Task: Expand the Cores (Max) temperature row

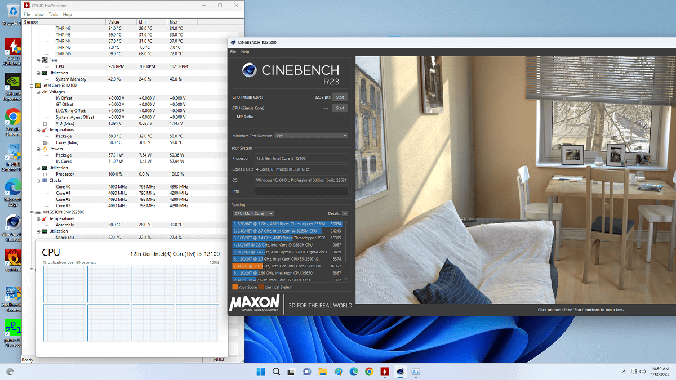Action: click(x=45, y=142)
